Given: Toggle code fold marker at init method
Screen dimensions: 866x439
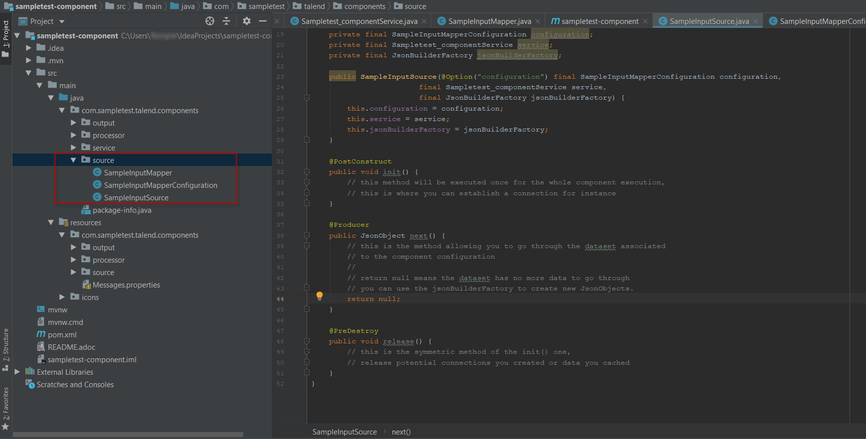Looking at the screenshot, I should click(307, 172).
